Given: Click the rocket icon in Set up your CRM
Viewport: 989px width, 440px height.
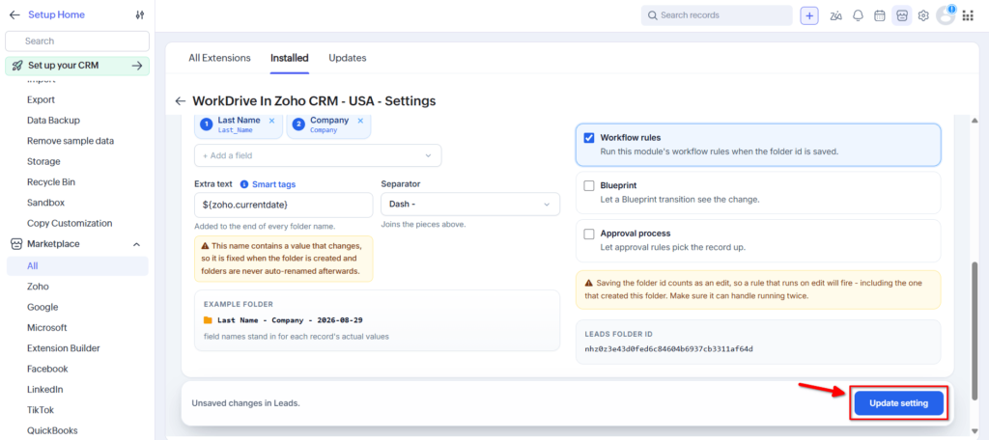Looking at the screenshot, I should coord(17,66).
